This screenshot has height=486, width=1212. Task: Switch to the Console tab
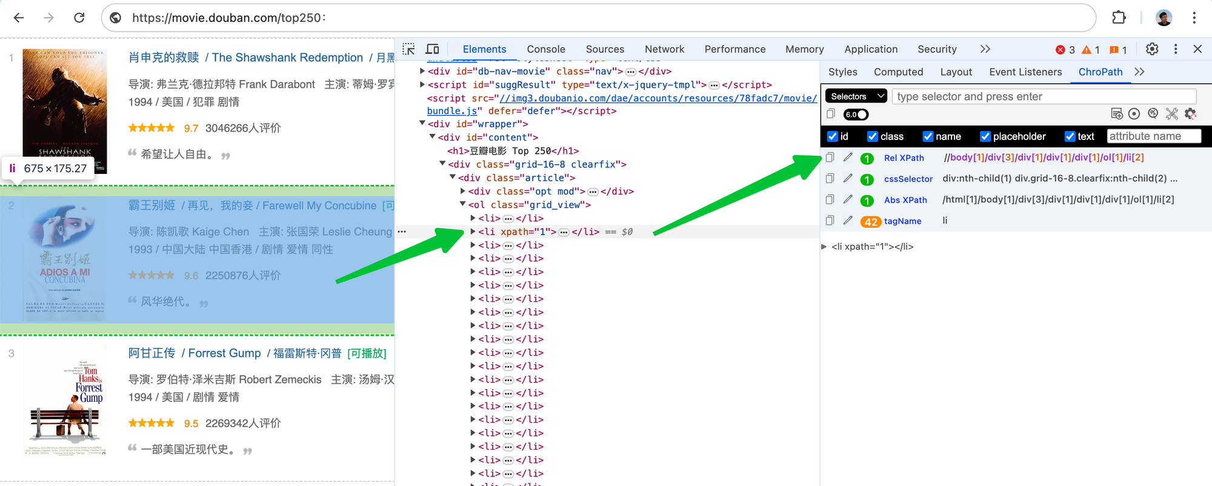[546, 49]
